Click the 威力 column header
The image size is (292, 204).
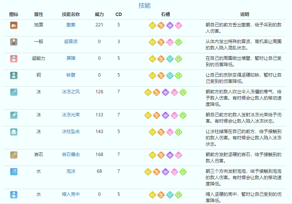pos(99,14)
